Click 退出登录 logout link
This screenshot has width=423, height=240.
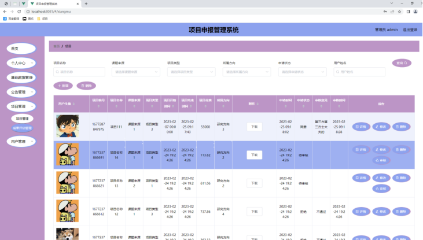pos(410,29)
